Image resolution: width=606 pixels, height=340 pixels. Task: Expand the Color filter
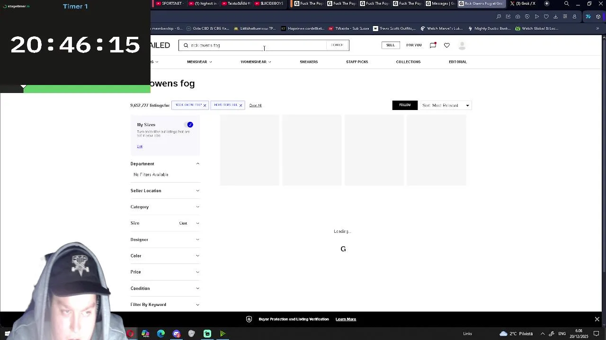165,255
